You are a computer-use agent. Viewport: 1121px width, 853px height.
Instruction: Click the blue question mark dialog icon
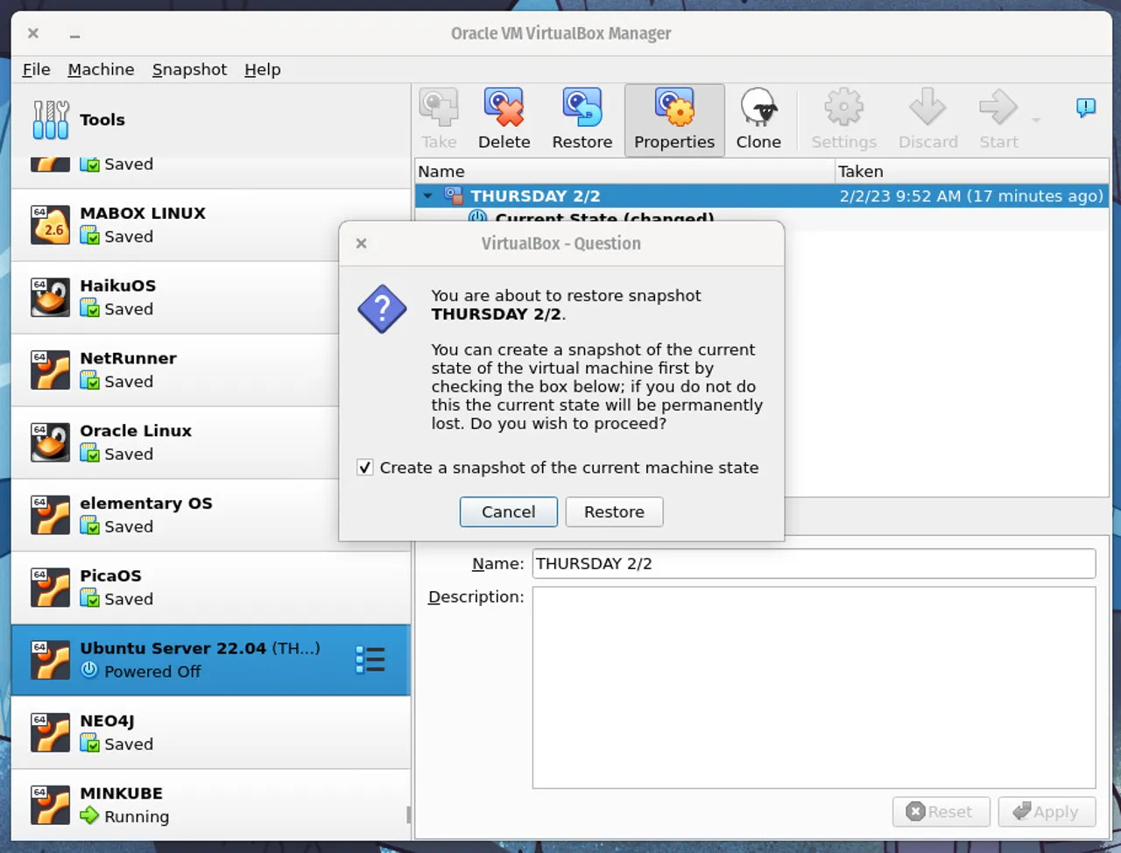(x=382, y=309)
